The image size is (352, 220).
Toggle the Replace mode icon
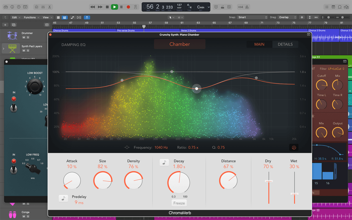pos(216,7)
